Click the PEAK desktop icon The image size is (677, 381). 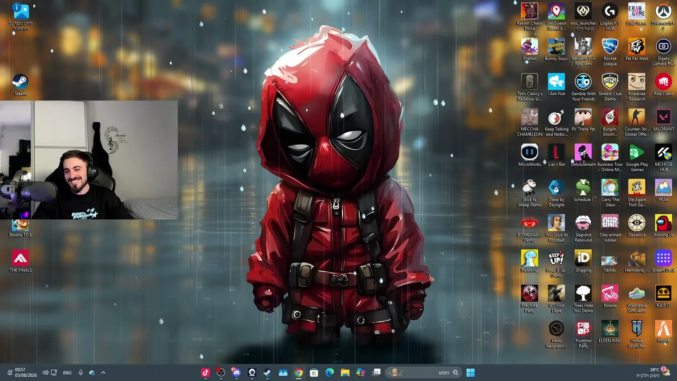[x=663, y=190]
